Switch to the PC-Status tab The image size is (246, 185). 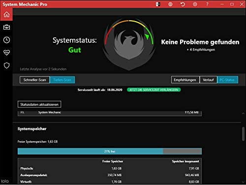227,80
